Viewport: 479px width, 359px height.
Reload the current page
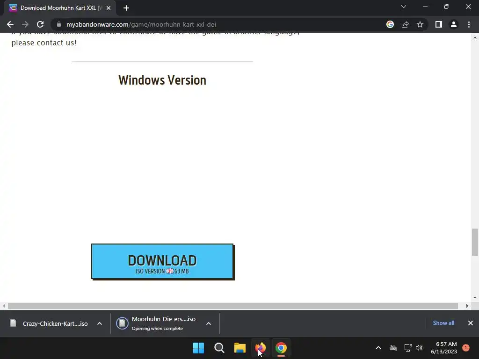pyautogui.click(x=40, y=24)
